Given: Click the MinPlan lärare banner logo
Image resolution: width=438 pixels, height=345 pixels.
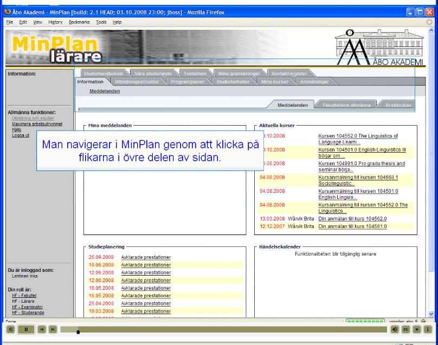Looking at the screenshot, I should 57,48.
